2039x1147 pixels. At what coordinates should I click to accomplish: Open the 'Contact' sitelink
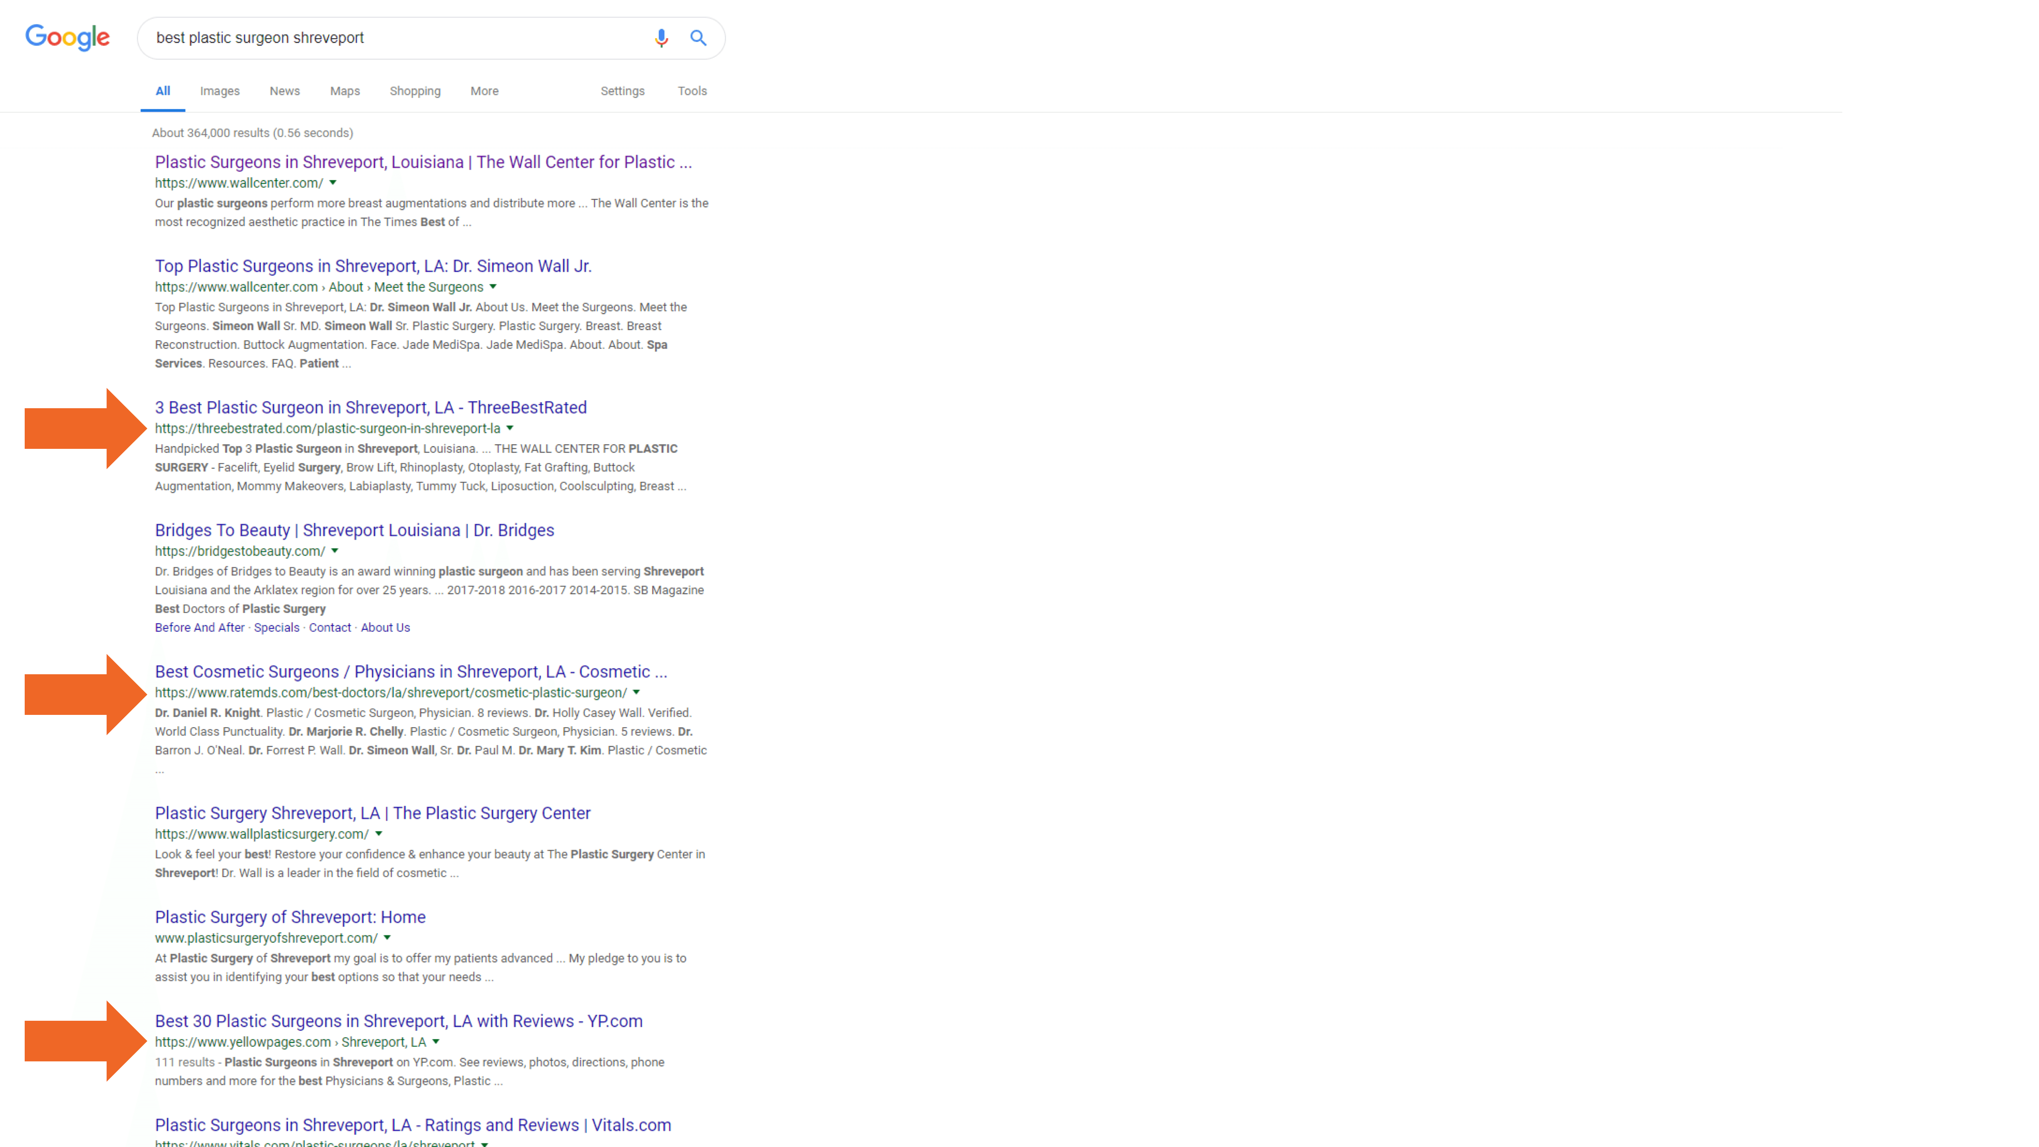330,628
